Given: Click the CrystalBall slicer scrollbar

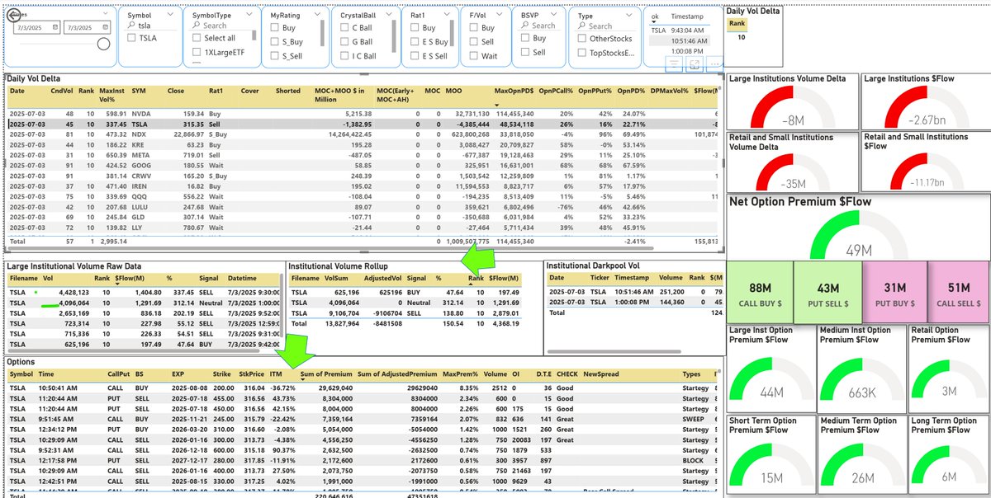Looking at the screenshot, I should click(x=396, y=35).
